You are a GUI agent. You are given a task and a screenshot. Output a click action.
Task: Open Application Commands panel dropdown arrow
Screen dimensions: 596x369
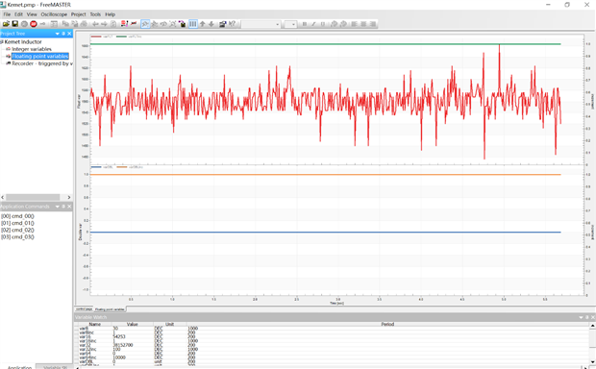coord(58,207)
